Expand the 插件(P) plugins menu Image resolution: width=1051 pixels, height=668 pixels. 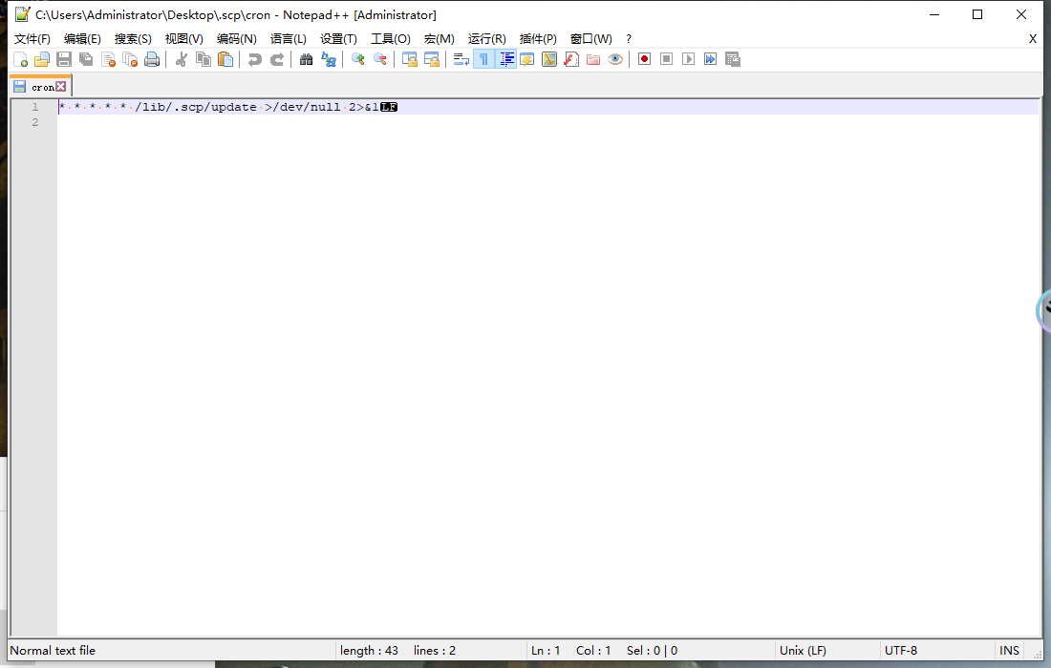click(x=538, y=39)
